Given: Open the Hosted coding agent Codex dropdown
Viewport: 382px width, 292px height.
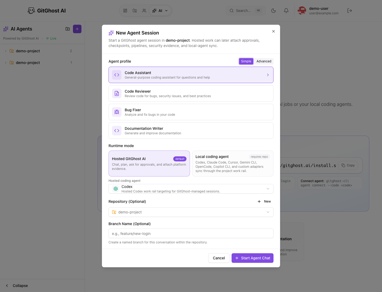Looking at the screenshot, I should [x=191, y=189].
